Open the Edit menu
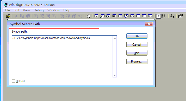This screenshot has height=101, width=186. [x=16, y=10]
